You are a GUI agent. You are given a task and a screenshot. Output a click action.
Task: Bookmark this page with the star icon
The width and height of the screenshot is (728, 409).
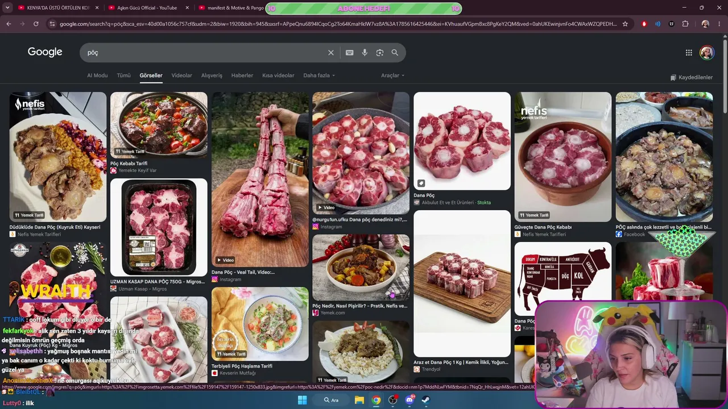pos(625,24)
